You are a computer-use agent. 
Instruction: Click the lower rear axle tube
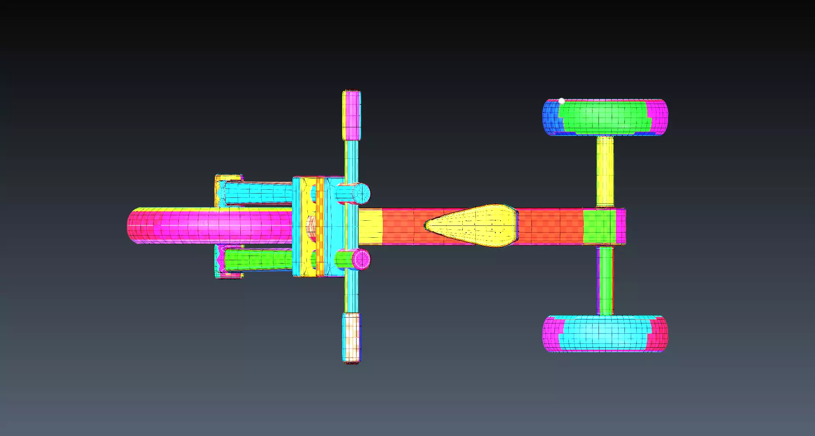605,281
